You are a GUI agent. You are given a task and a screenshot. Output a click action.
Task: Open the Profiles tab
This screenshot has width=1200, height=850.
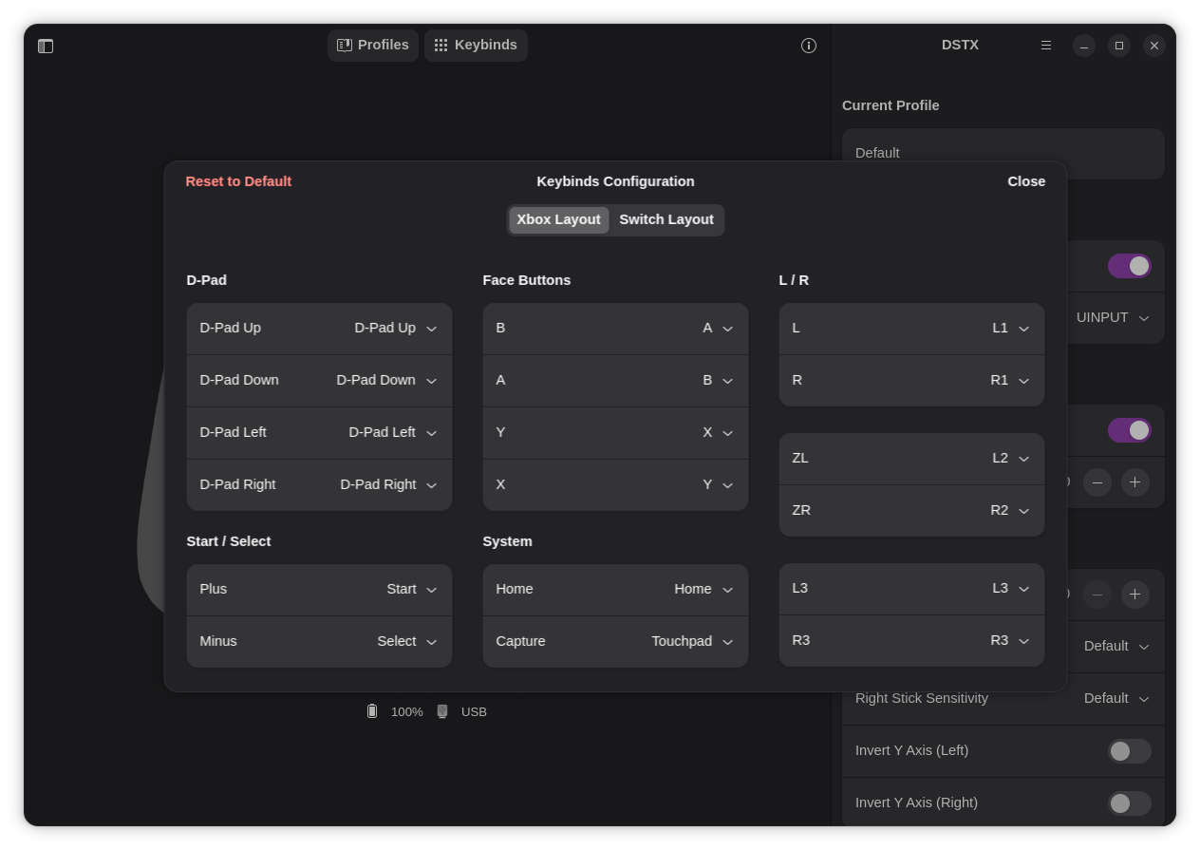click(x=373, y=45)
